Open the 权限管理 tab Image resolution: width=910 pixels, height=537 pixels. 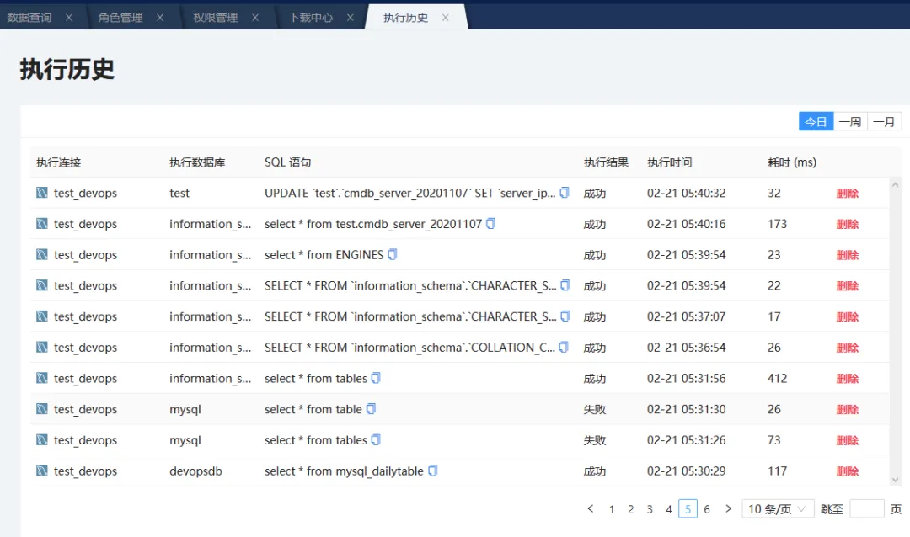(x=216, y=18)
